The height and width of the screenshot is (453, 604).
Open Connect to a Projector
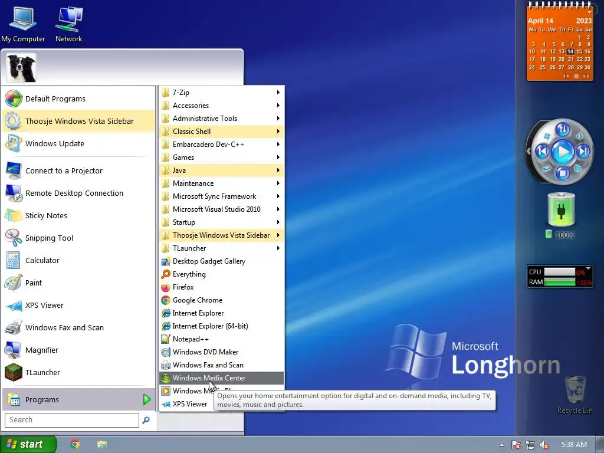78,170
